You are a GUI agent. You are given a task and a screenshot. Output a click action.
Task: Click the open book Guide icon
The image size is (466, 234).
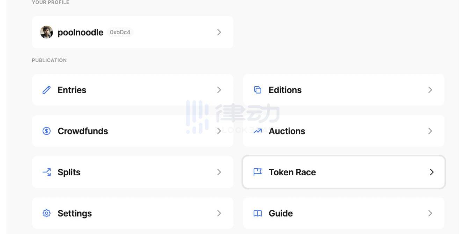(257, 213)
